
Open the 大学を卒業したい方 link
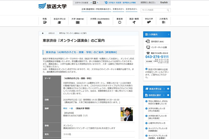[x=156, y=110]
